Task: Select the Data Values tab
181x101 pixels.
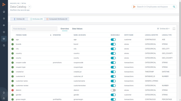Action: click(77, 29)
